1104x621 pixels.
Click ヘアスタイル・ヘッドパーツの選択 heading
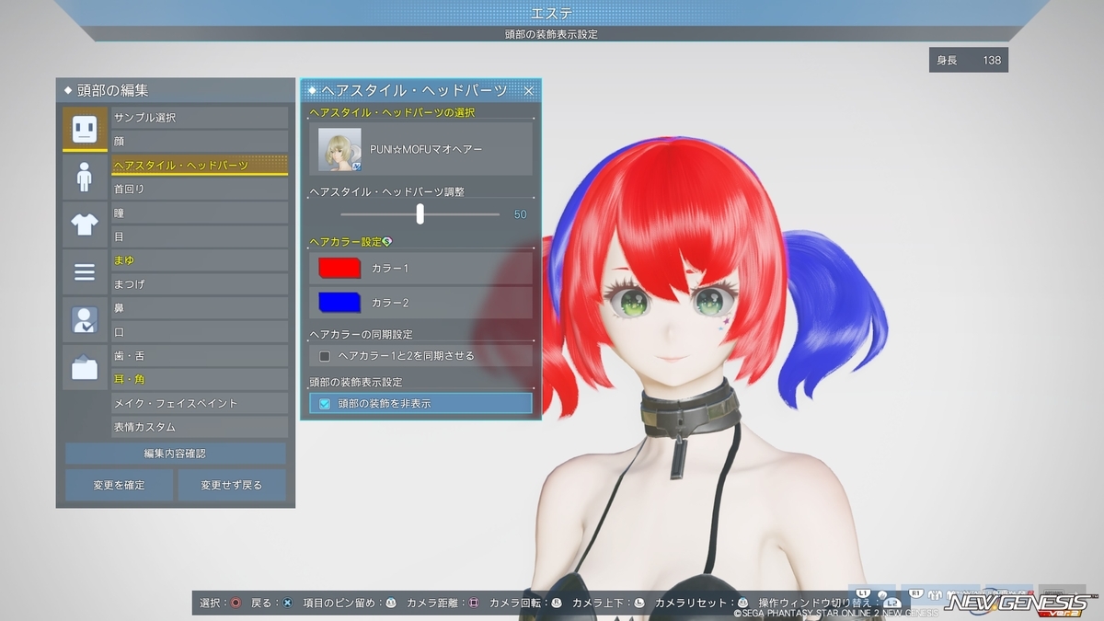(x=392, y=112)
